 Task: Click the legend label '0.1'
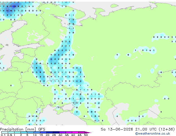(x=3, y=135)
